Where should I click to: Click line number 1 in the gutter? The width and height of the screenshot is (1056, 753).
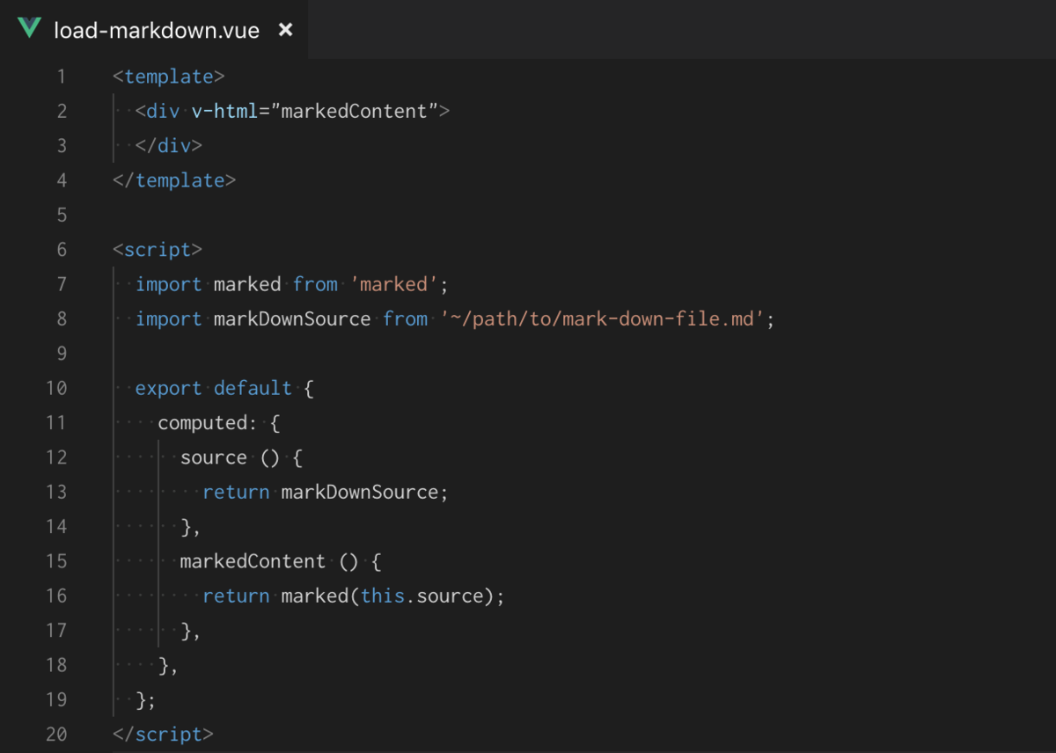(x=61, y=77)
